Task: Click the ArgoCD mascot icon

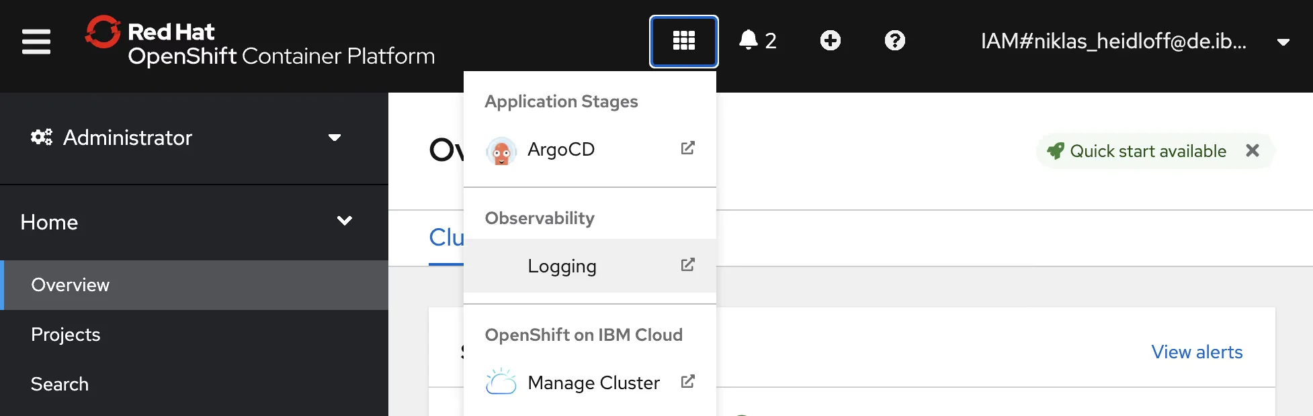Action: click(x=501, y=151)
